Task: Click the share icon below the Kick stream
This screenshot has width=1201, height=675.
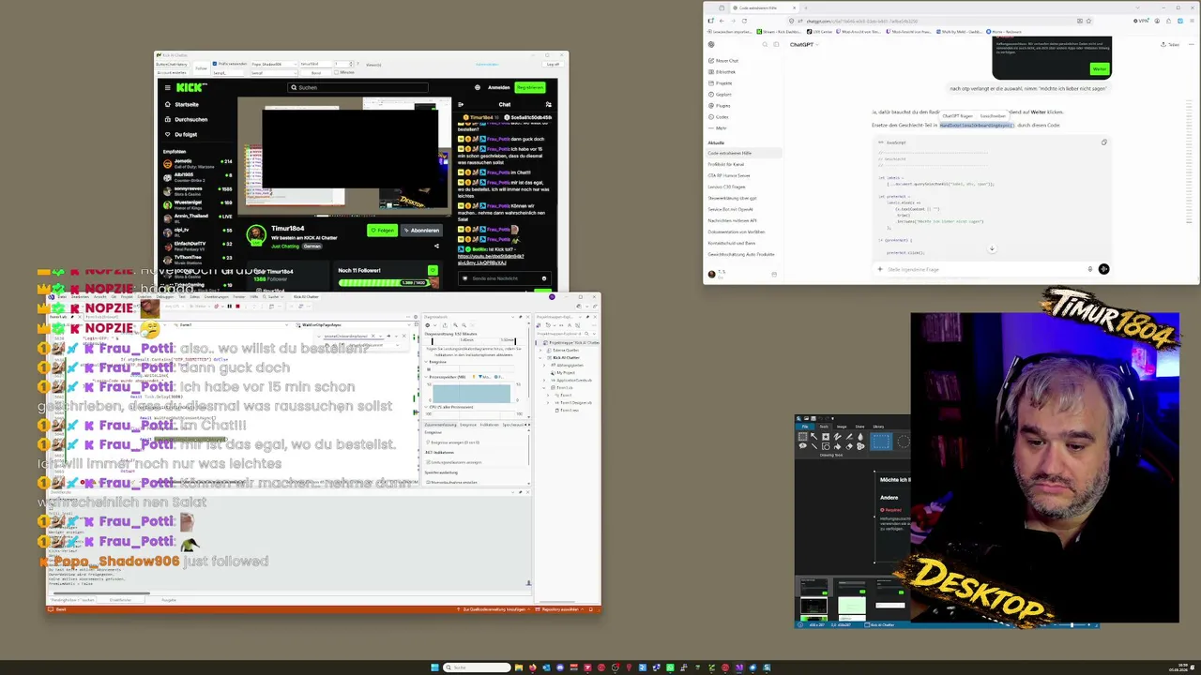Action: tap(436, 246)
